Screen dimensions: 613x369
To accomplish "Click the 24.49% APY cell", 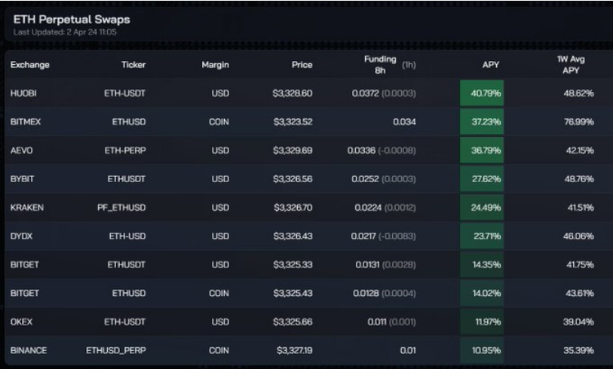I will point(482,207).
